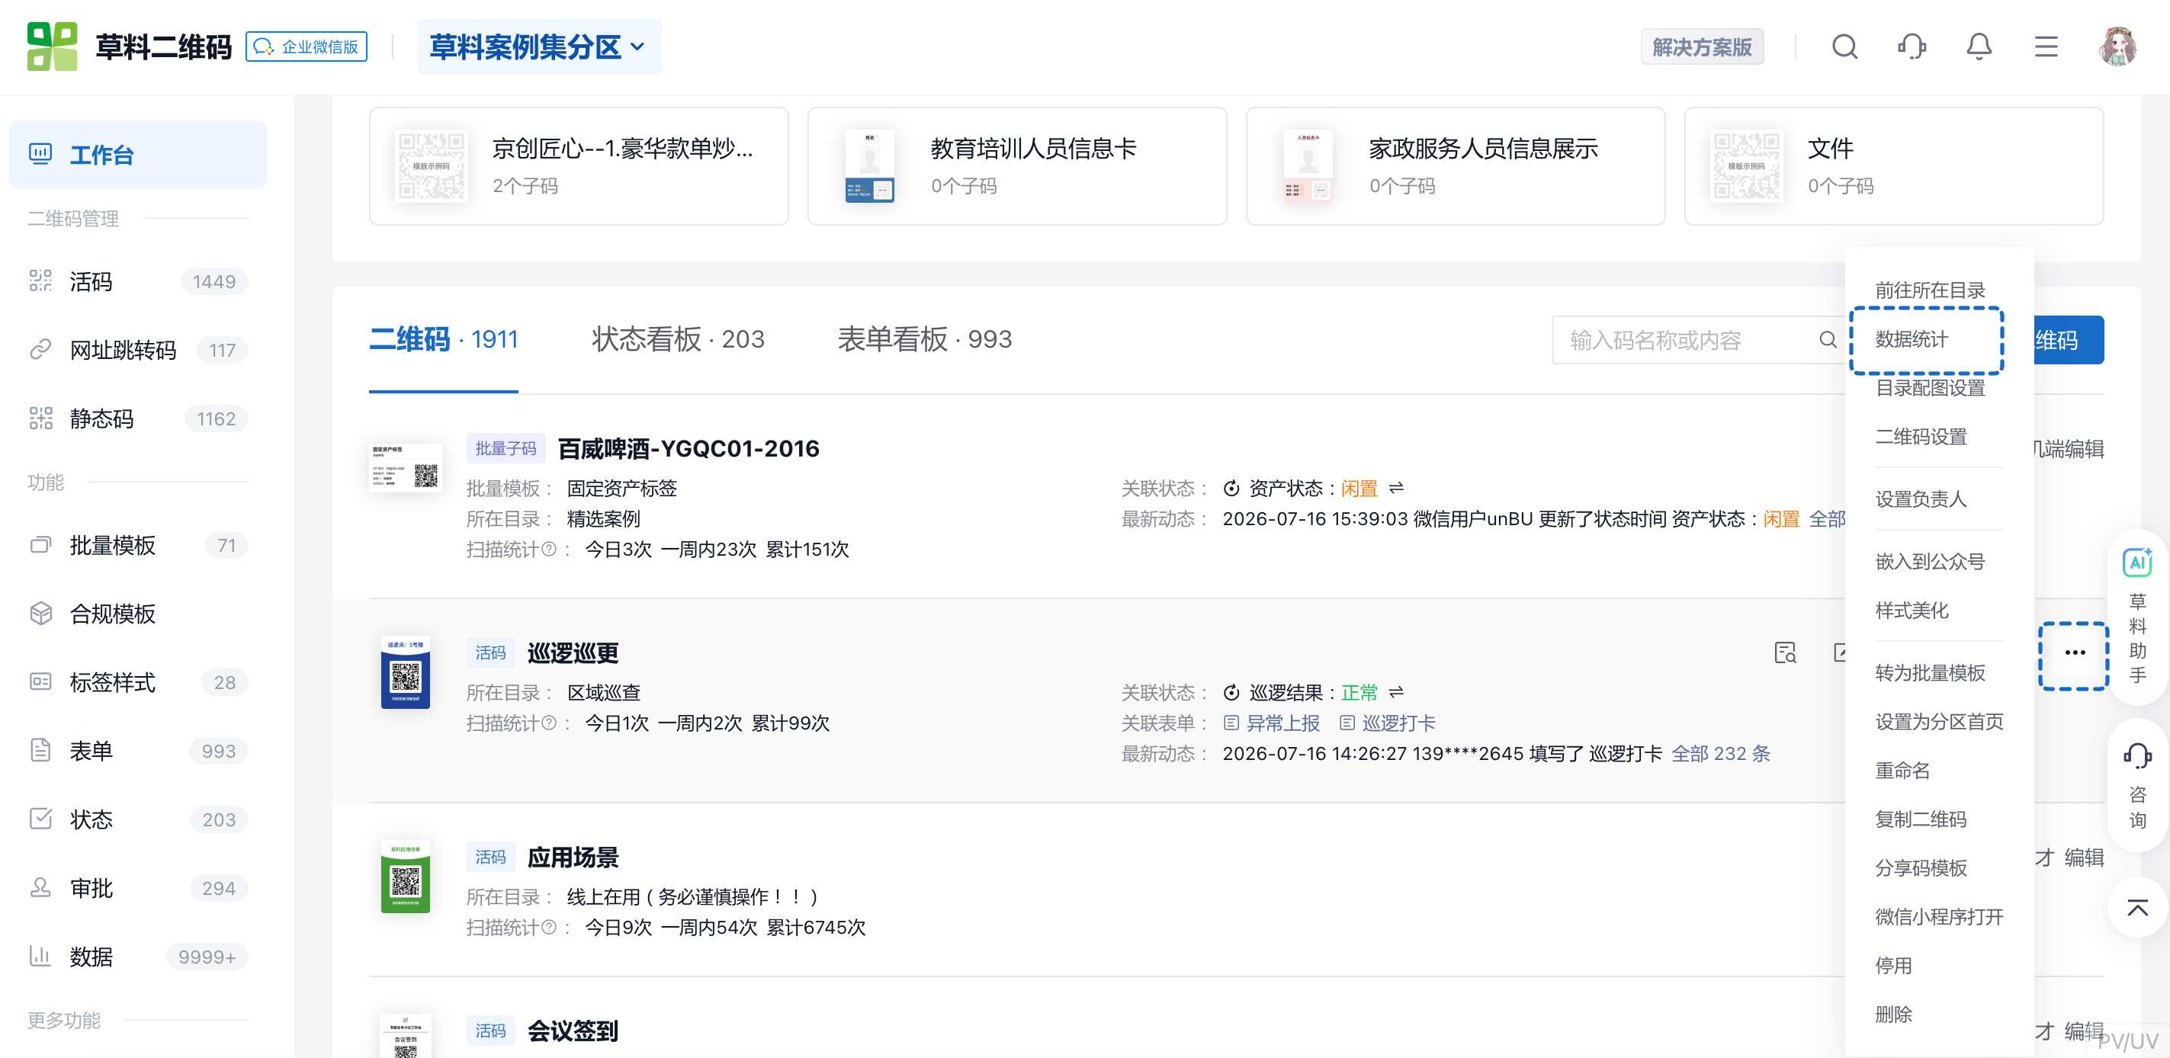2170x1058 pixels.
Task: Select 设置负责人 in the context menu
Action: coord(1921,499)
